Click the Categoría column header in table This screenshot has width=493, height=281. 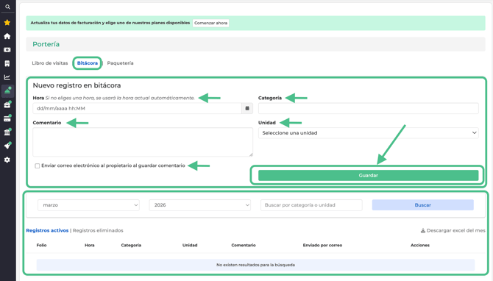point(131,245)
